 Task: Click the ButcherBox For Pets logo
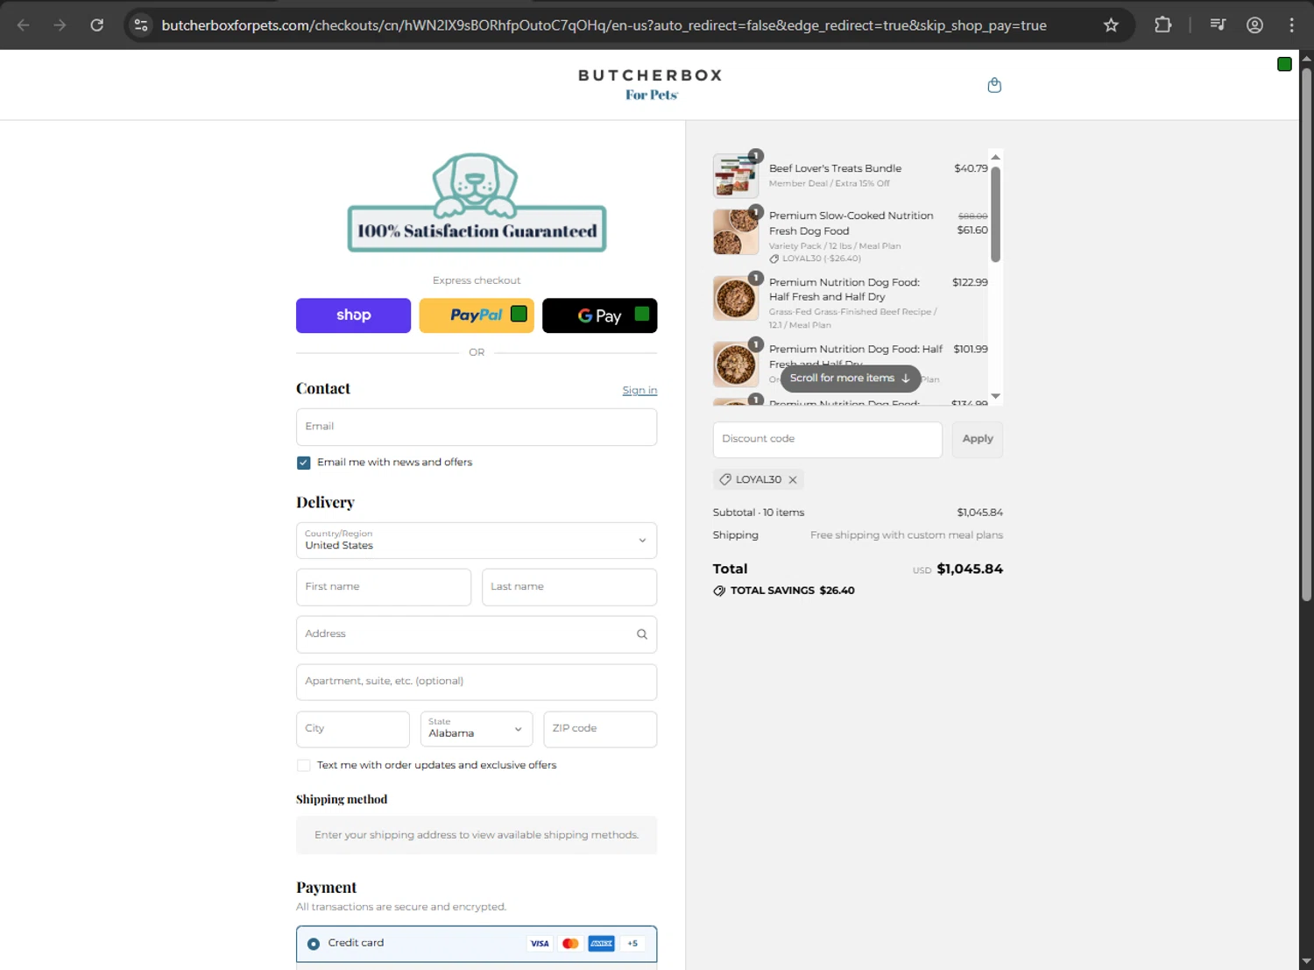click(651, 84)
